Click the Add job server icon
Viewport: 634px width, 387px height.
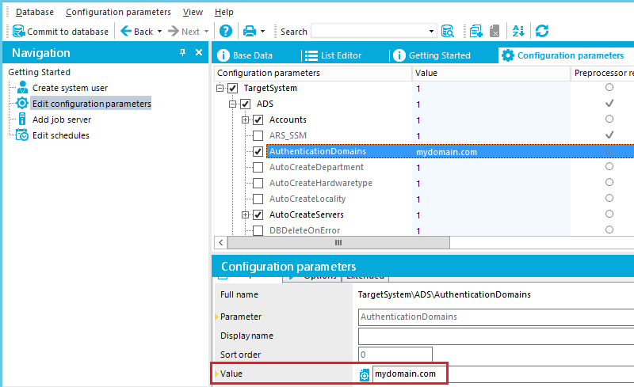(x=22, y=120)
